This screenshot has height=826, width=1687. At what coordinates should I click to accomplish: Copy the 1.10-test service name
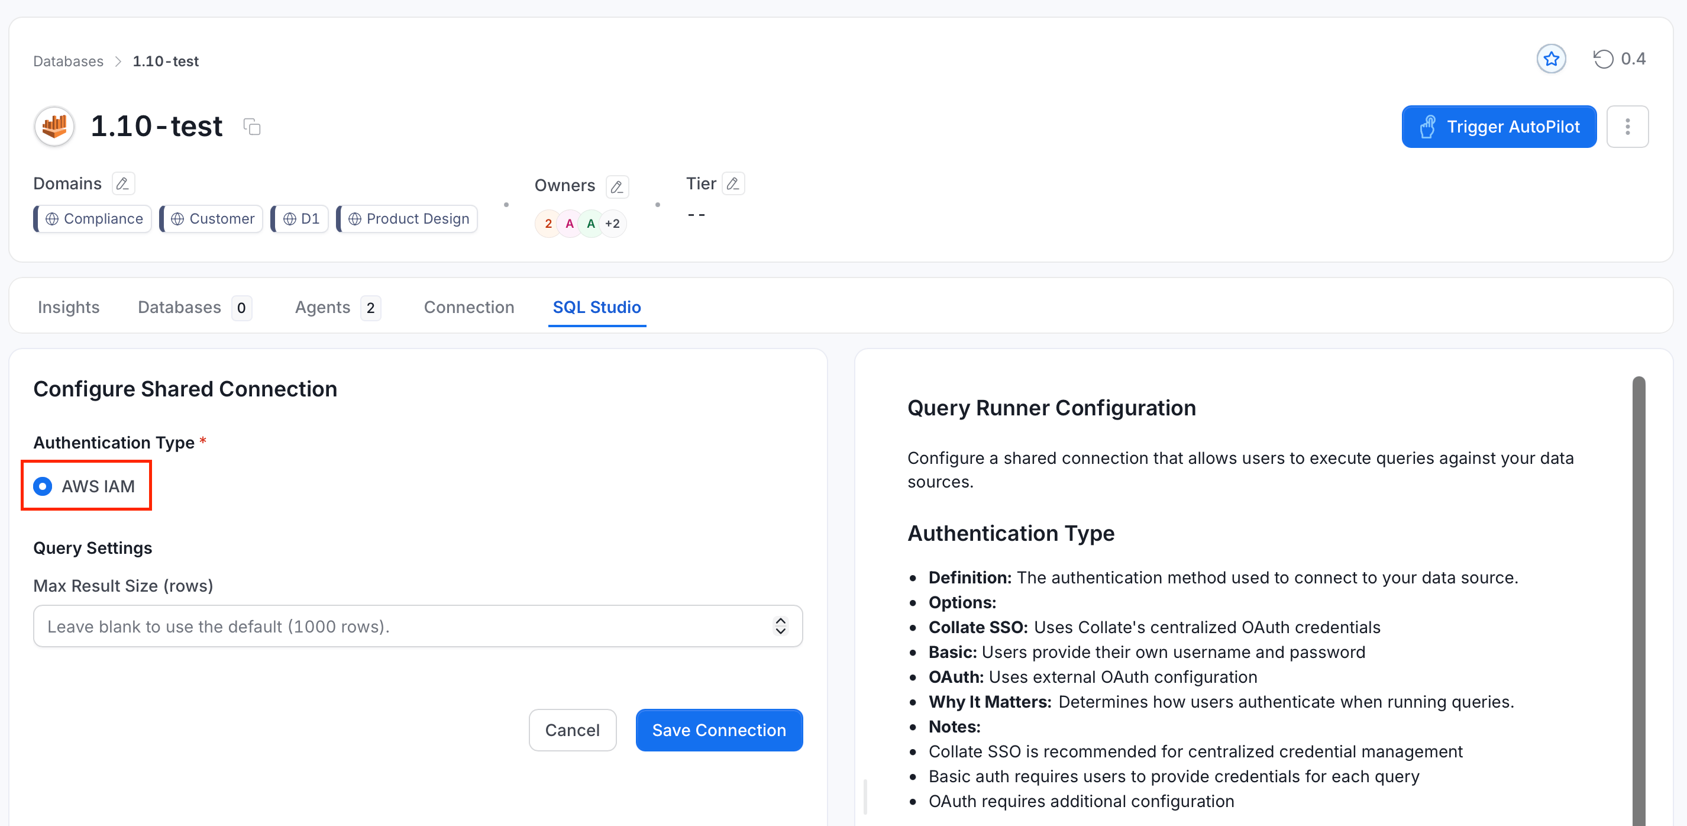(x=252, y=127)
